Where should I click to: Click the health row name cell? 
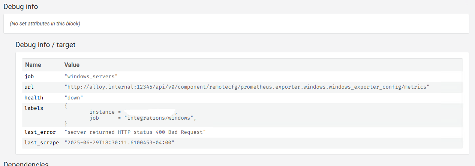click(34, 98)
